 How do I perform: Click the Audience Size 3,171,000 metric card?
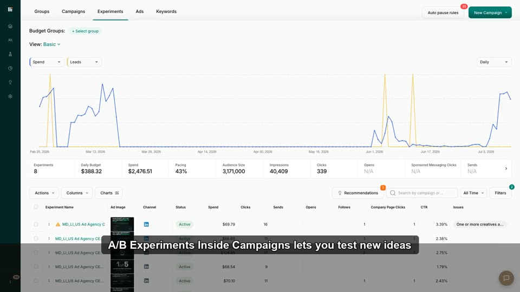click(239, 169)
